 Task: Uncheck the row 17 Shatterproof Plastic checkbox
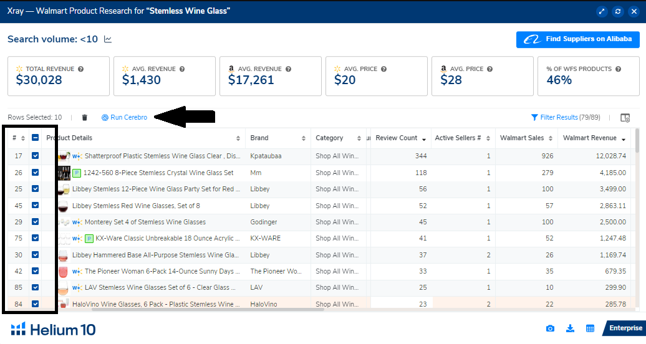(x=36, y=156)
